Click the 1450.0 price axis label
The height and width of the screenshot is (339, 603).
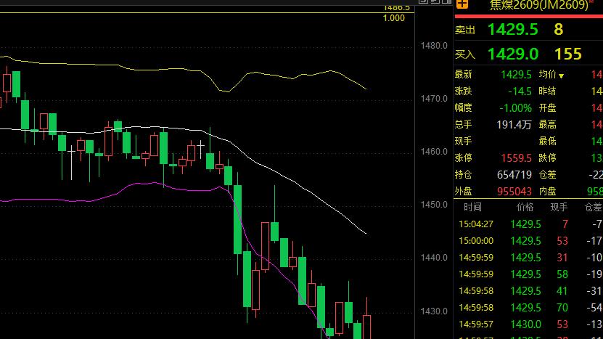(434, 205)
